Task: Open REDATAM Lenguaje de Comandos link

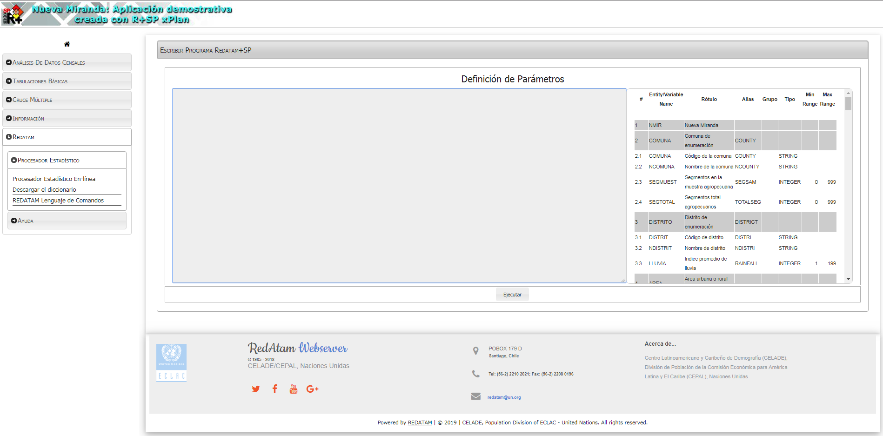Action: tap(58, 200)
